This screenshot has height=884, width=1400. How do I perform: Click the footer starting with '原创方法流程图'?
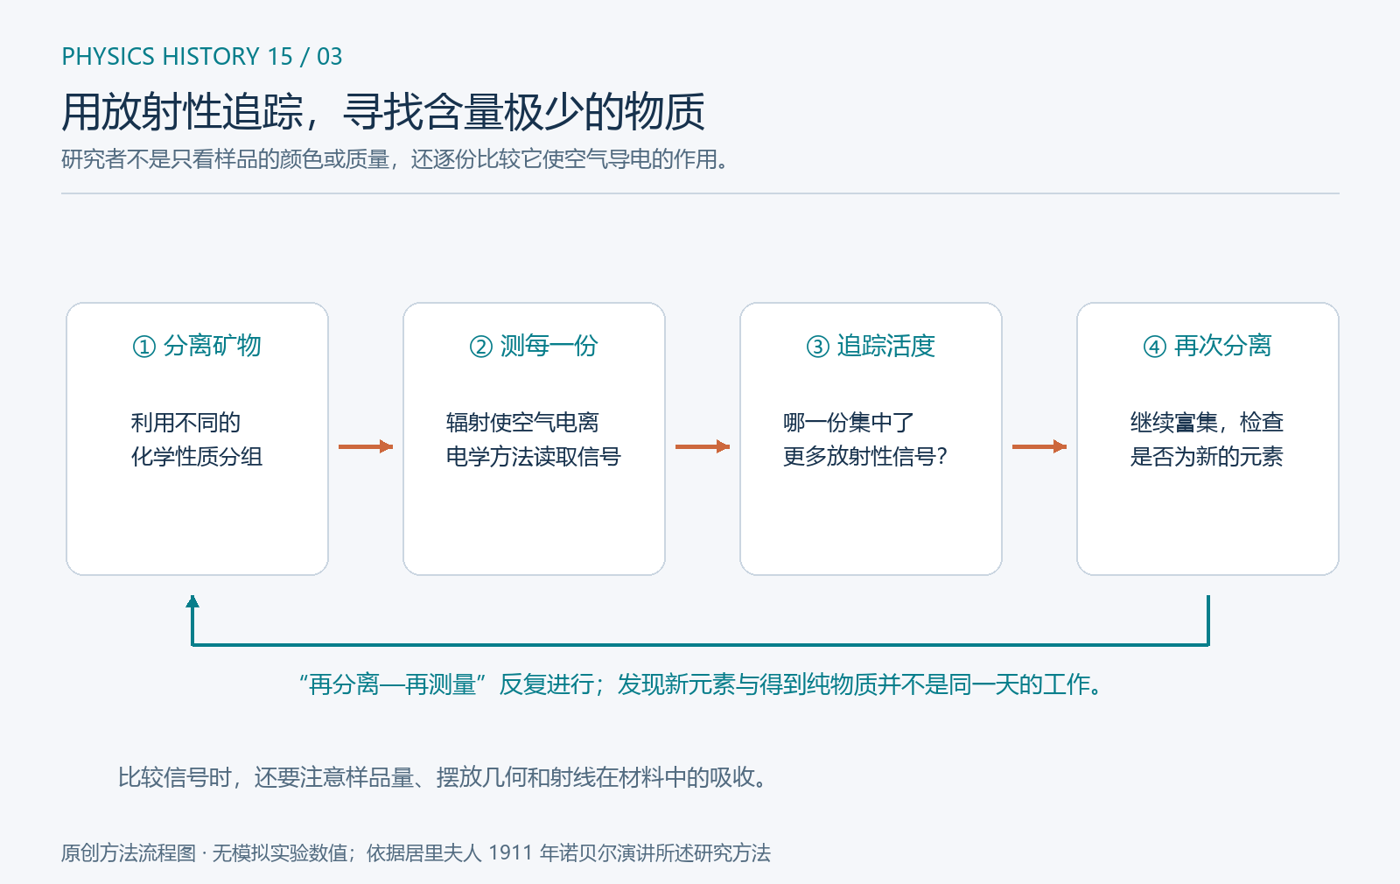(x=416, y=853)
